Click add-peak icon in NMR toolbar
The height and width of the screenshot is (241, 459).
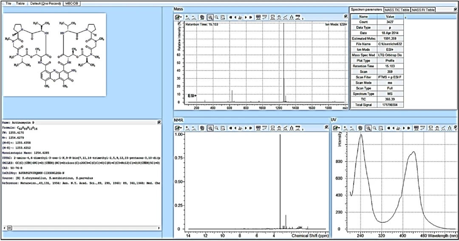188,128
